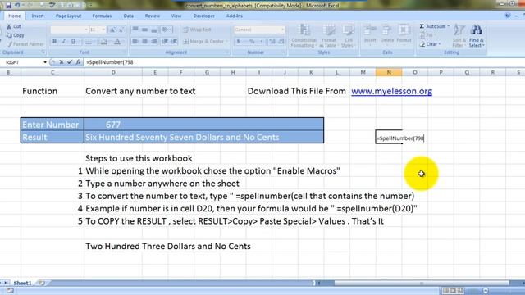525x295 pixels.
Task: Toggle Wrap Text option
Action: [x=197, y=29]
